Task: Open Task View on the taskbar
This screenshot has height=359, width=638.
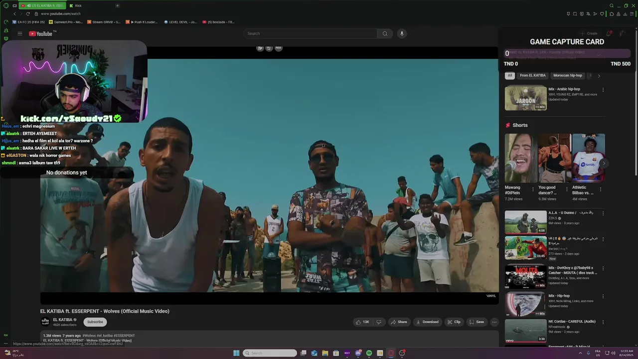Action: tap(303, 353)
